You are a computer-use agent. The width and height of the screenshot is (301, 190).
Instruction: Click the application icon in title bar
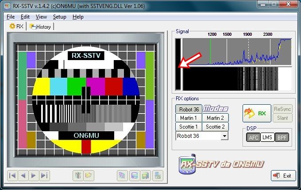7,6
